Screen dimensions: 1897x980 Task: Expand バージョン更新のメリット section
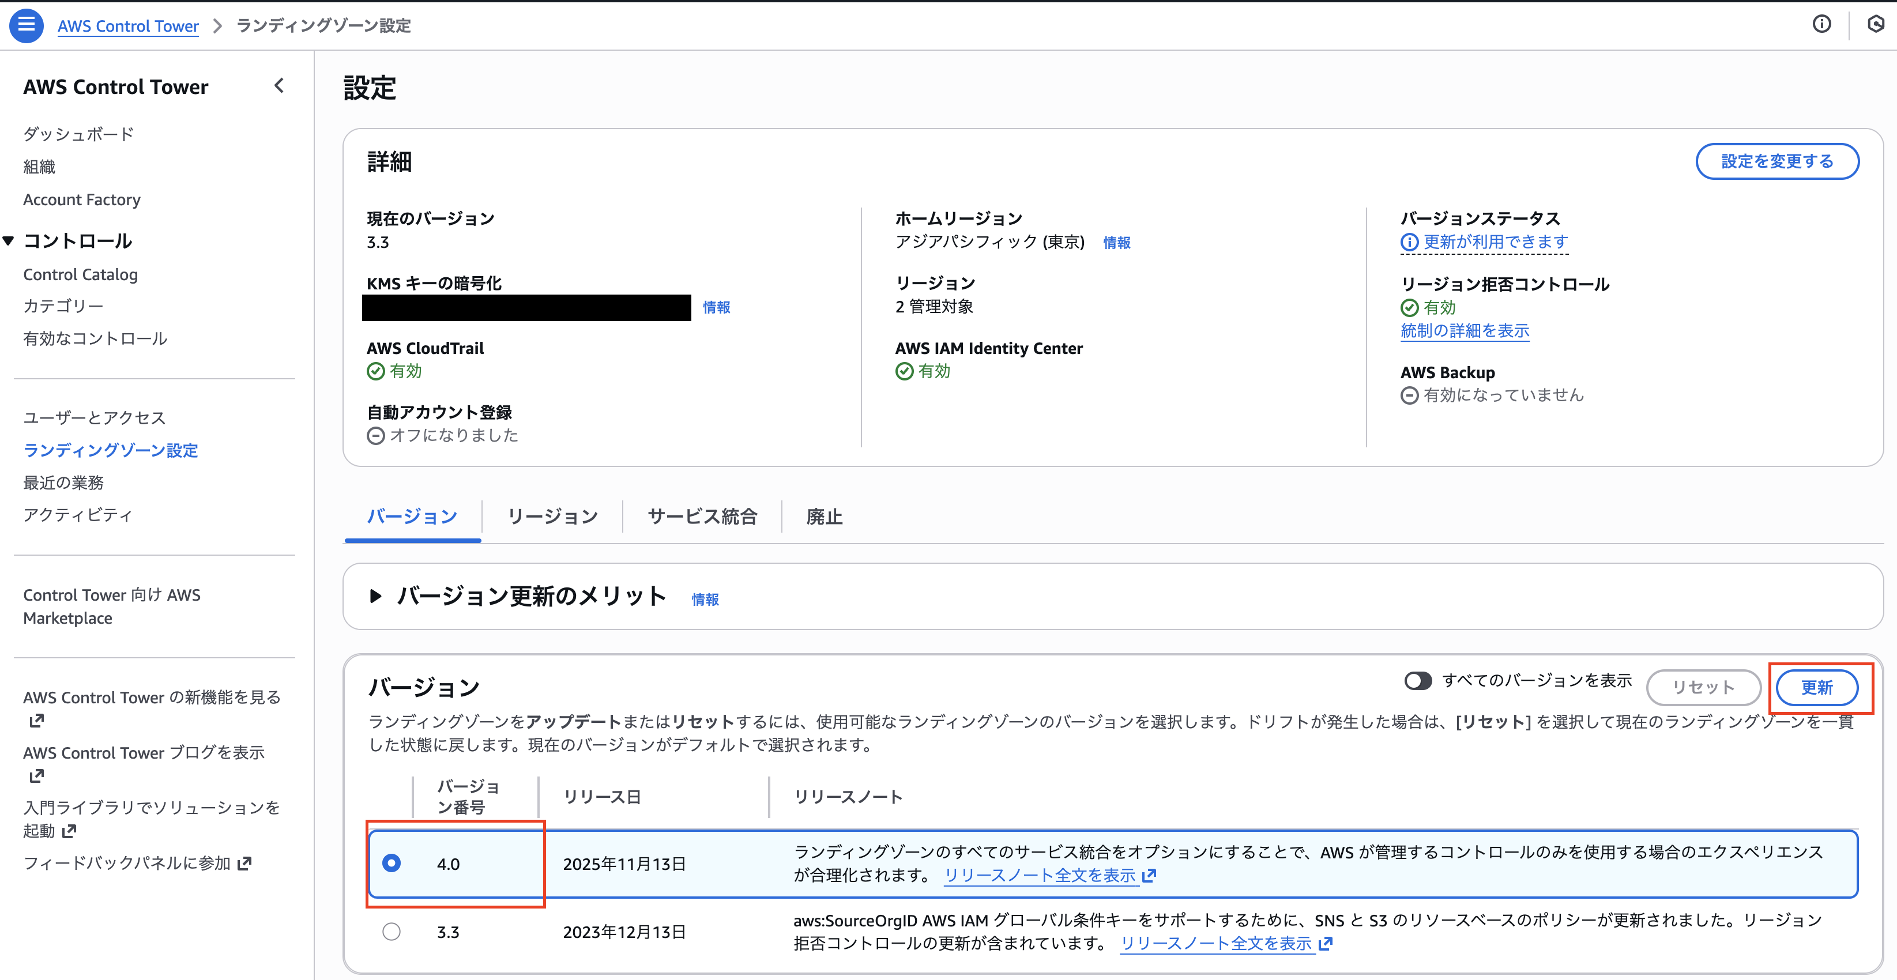[375, 597]
